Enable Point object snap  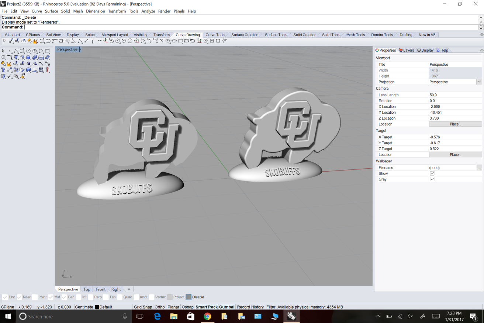tap(35, 297)
